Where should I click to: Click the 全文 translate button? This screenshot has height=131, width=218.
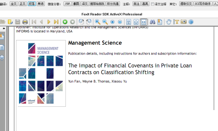click(14, 4)
